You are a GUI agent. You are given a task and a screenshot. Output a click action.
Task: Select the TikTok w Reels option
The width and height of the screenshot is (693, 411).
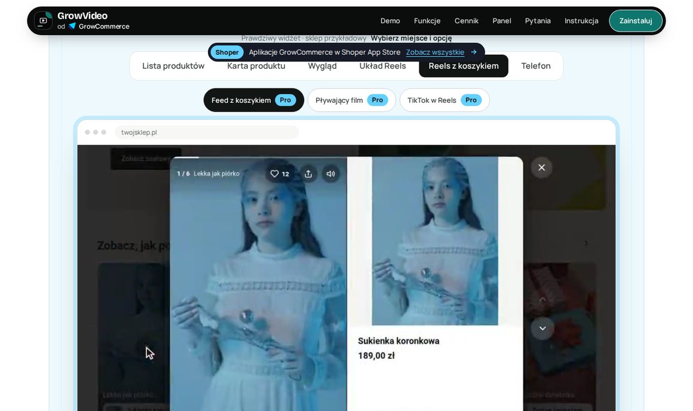444,100
